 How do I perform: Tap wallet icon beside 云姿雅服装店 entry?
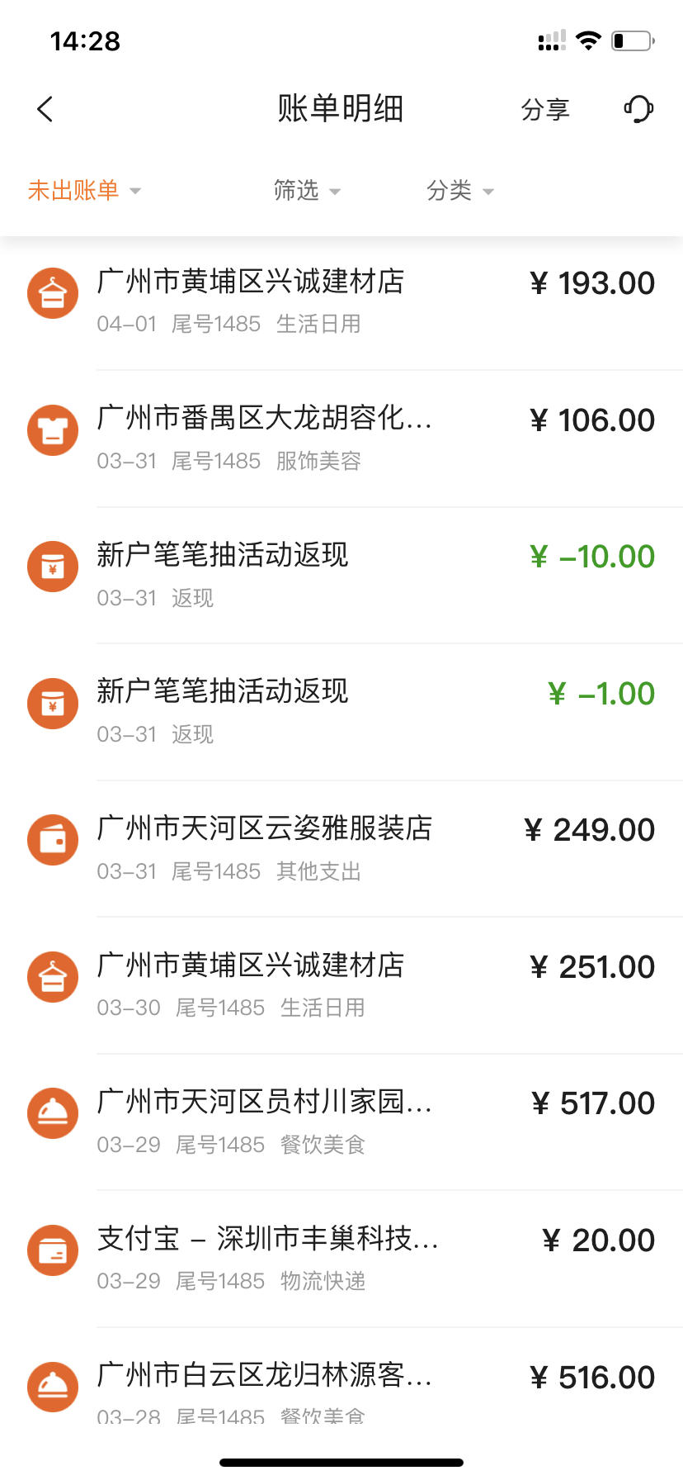[53, 840]
